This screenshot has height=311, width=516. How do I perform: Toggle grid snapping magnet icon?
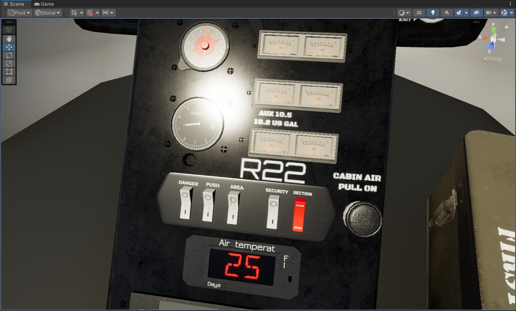90,13
